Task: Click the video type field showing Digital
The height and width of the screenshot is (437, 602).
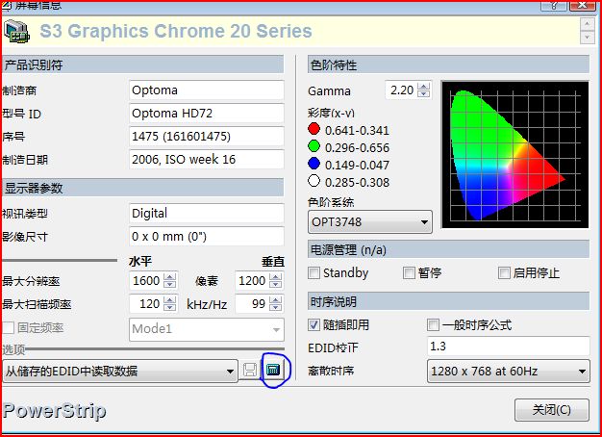Action: 207,214
